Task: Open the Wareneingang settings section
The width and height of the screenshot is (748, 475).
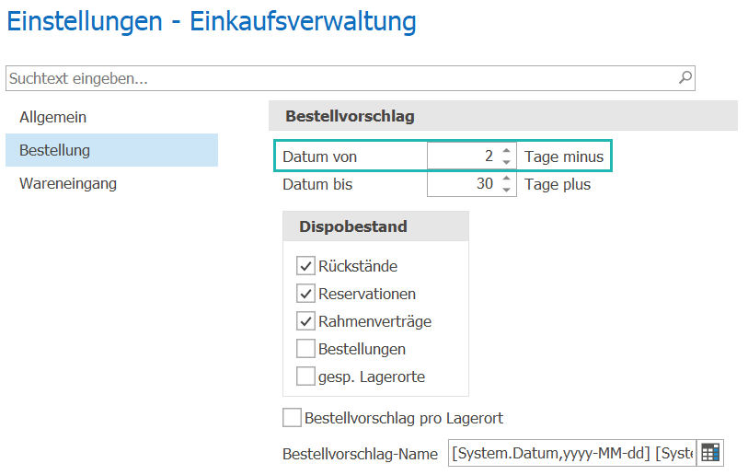Action: (68, 183)
